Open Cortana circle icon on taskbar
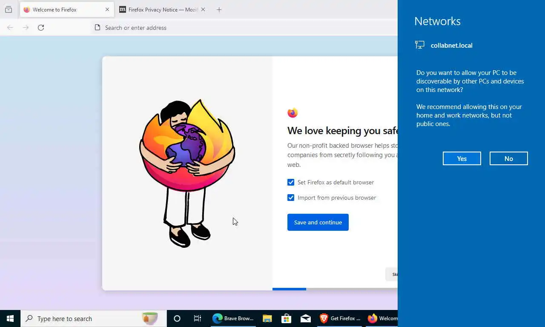 (x=177, y=318)
